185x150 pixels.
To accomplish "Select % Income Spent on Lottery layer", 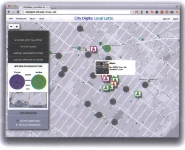I will click(x=28, y=40).
